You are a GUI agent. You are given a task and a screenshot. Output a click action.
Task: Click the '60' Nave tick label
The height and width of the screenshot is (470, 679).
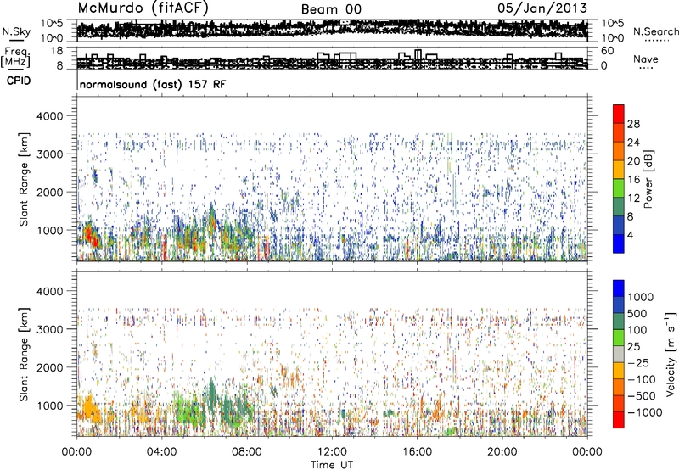(607, 51)
